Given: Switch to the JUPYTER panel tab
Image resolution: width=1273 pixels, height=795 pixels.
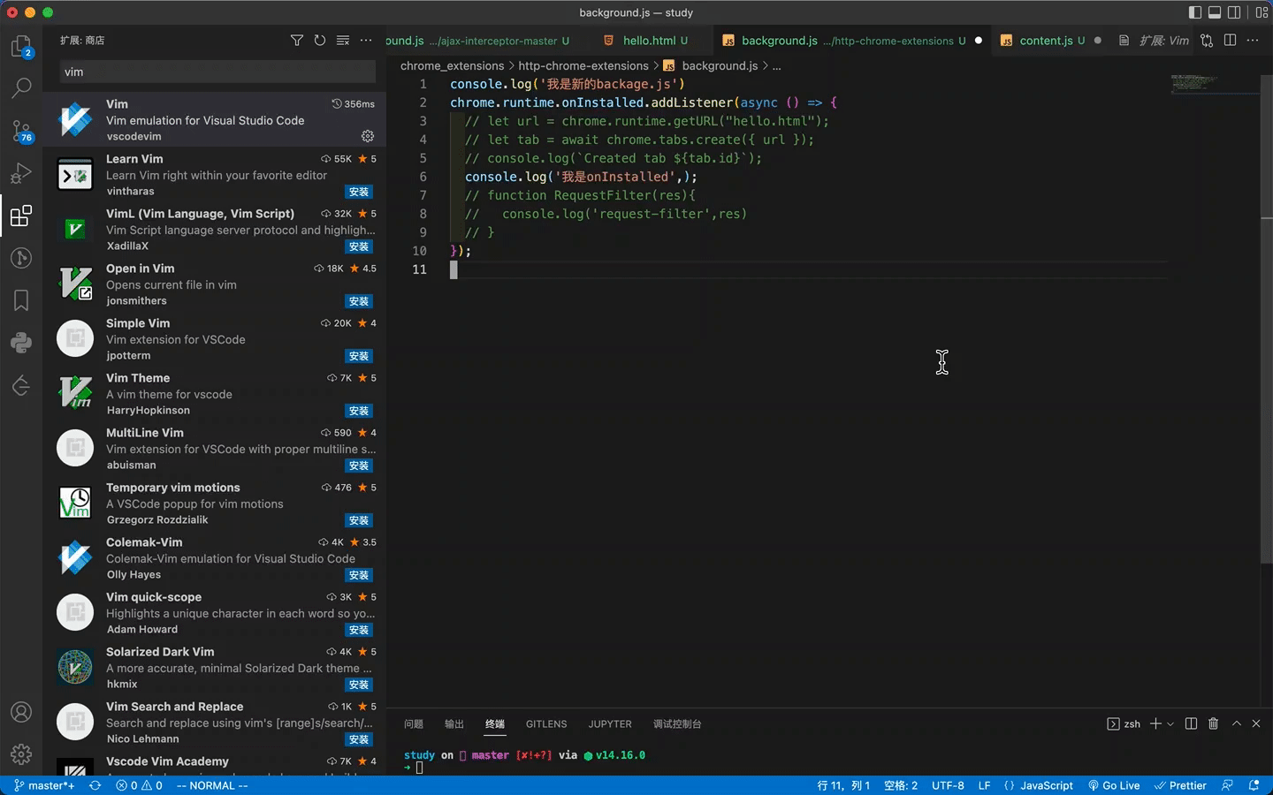Looking at the screenshot, I should [610, 723].
